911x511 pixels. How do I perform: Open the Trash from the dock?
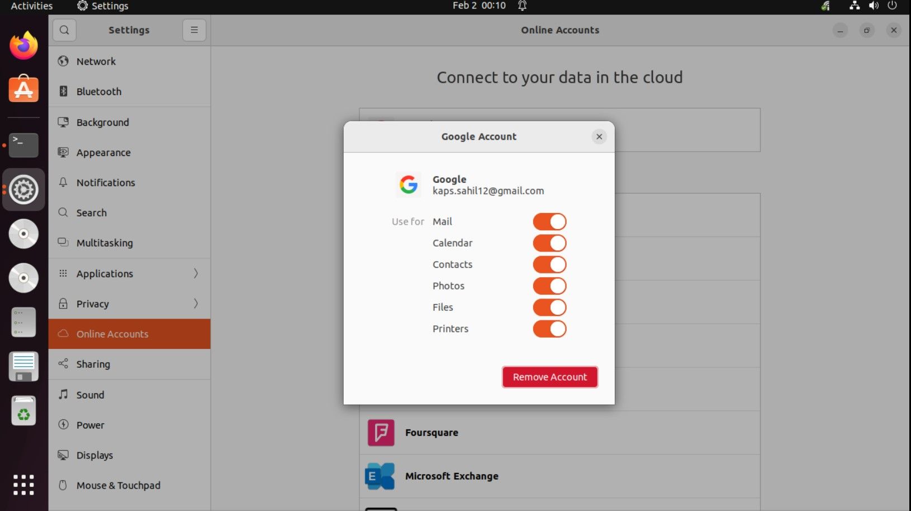23,411
